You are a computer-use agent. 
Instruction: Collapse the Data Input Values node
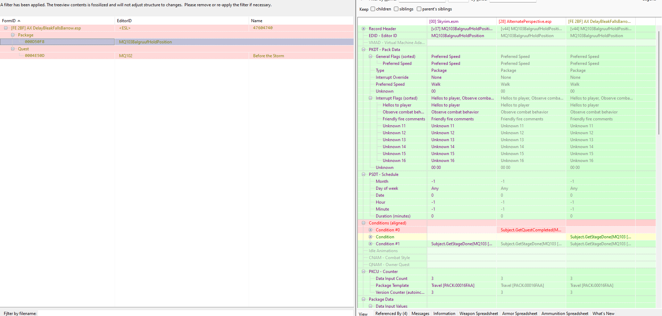coord(370,306)
